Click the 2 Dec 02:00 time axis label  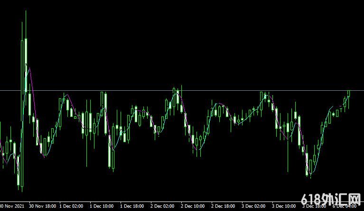tap(162, 206)
